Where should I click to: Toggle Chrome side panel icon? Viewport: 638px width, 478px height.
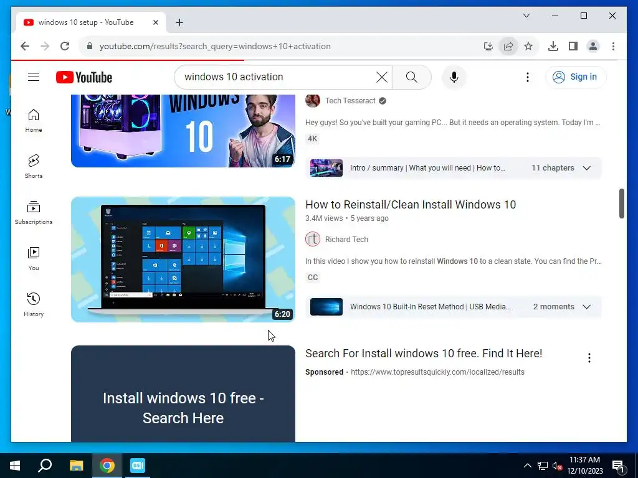click(x=573, y=46)
